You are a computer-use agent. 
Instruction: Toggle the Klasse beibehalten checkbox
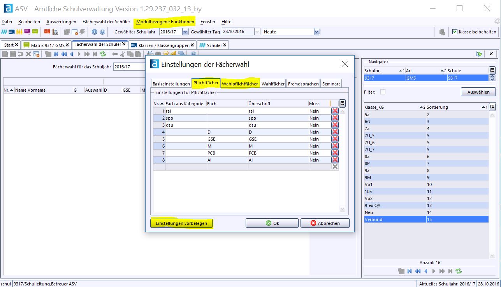tap(455, 32)
